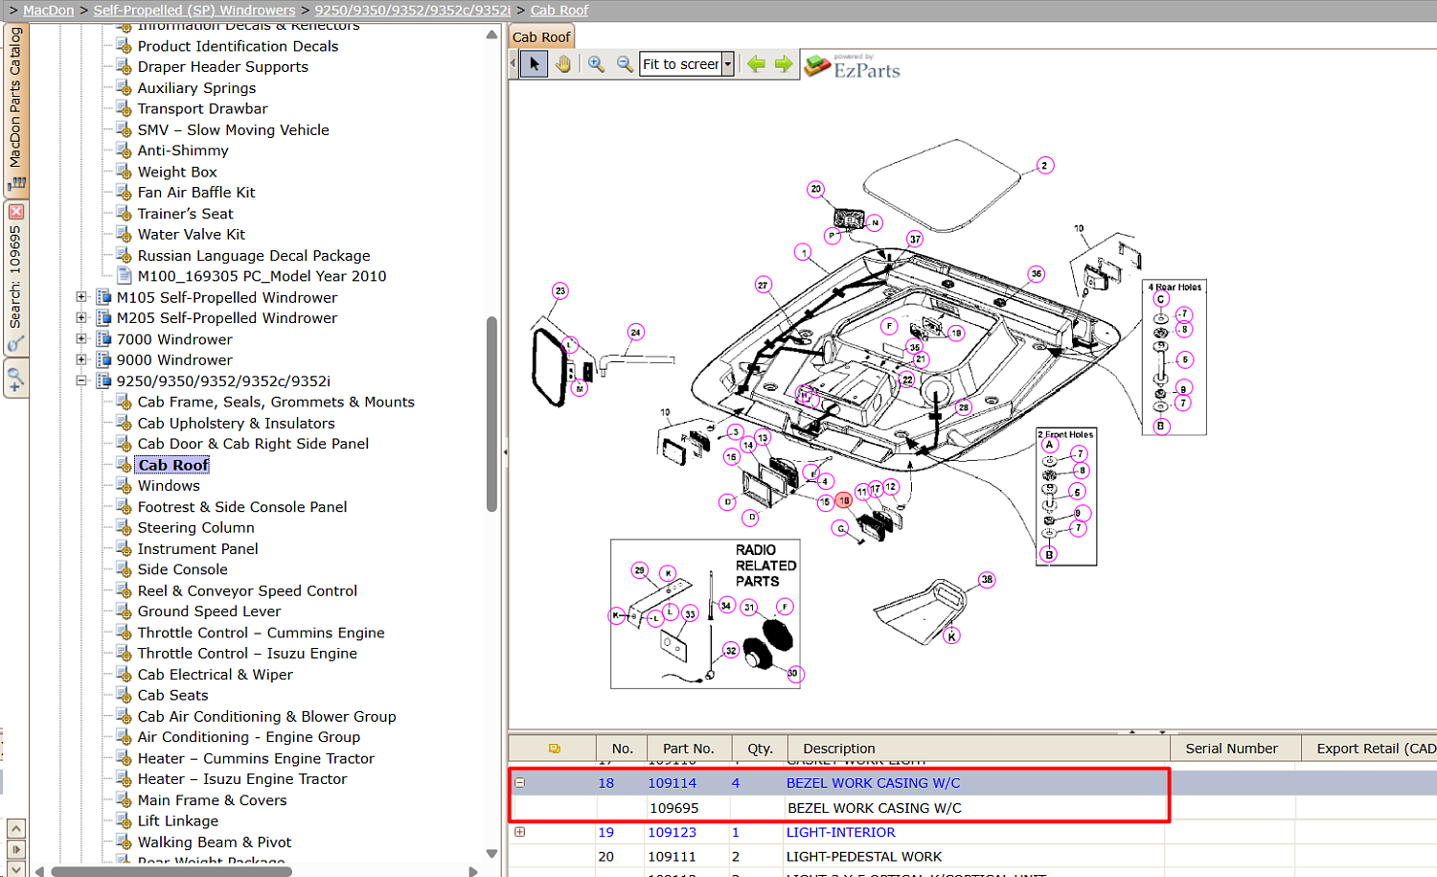
Task: Zoom in on the diagram
Action: tap(596, 64)
